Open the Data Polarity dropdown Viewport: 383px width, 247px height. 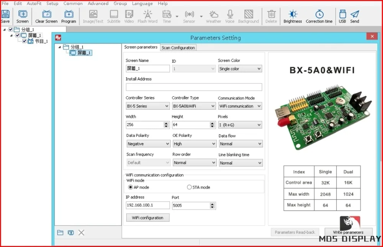148,144
